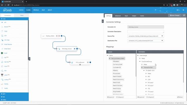Click Refresh in the Destination panel
Viewport: 187px width, 105px height.
180,97
